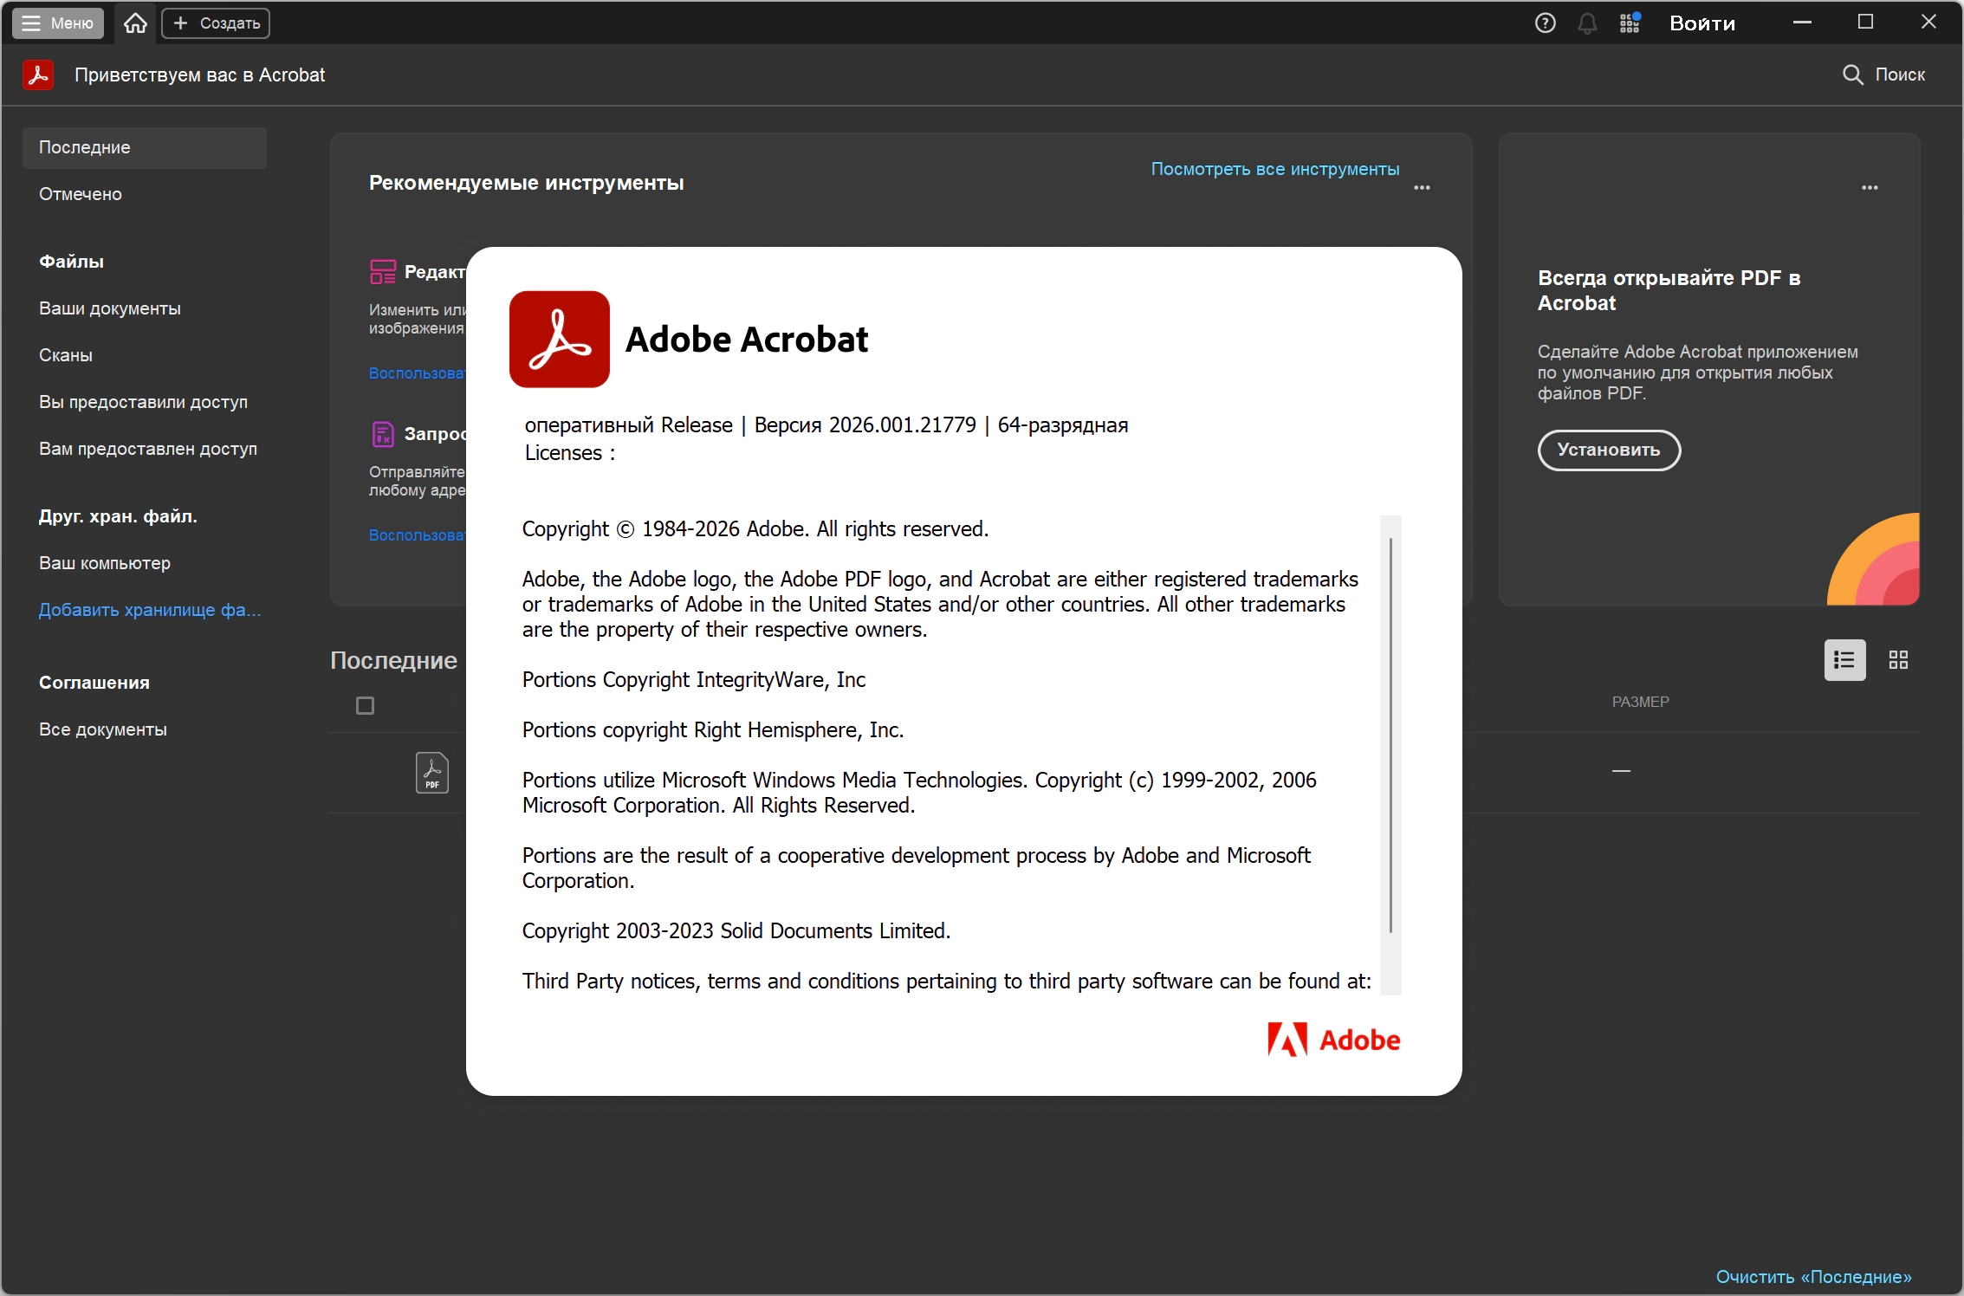Switch to grid thumbnail view
This screenshot has height=1296, width=1964.
[1898, 660]
